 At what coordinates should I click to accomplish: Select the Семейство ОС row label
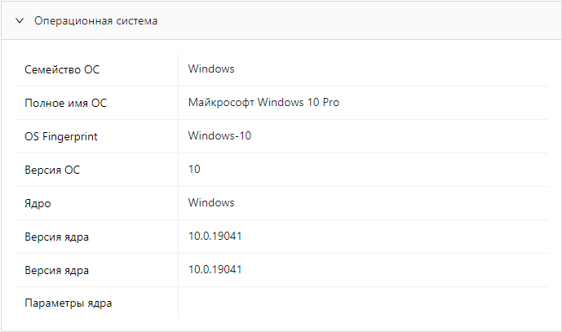click(x=62, y=70)
